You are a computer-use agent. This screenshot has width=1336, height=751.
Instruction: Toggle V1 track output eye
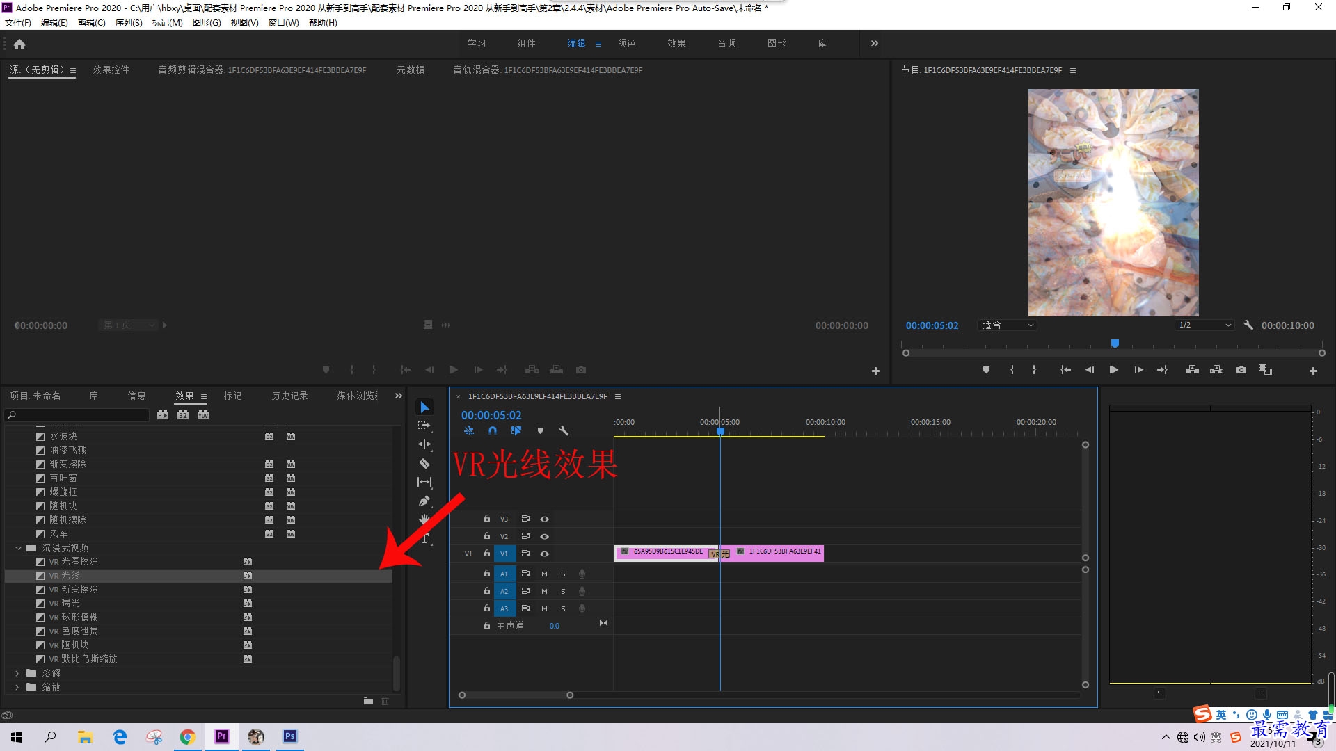click(545, 554)
